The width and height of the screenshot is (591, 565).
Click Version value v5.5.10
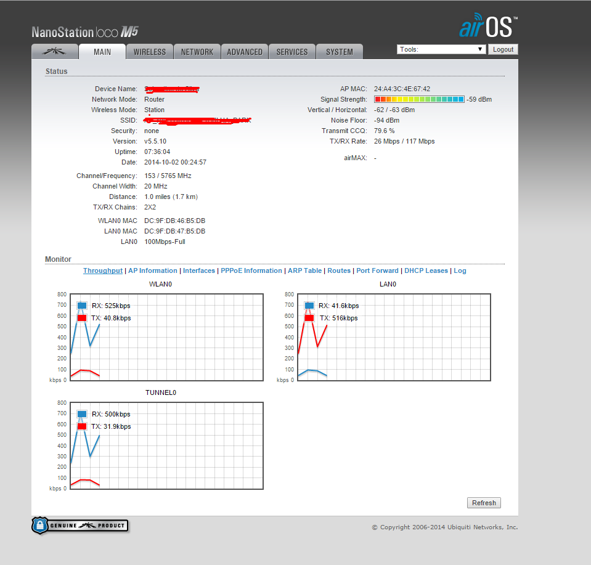155,141
